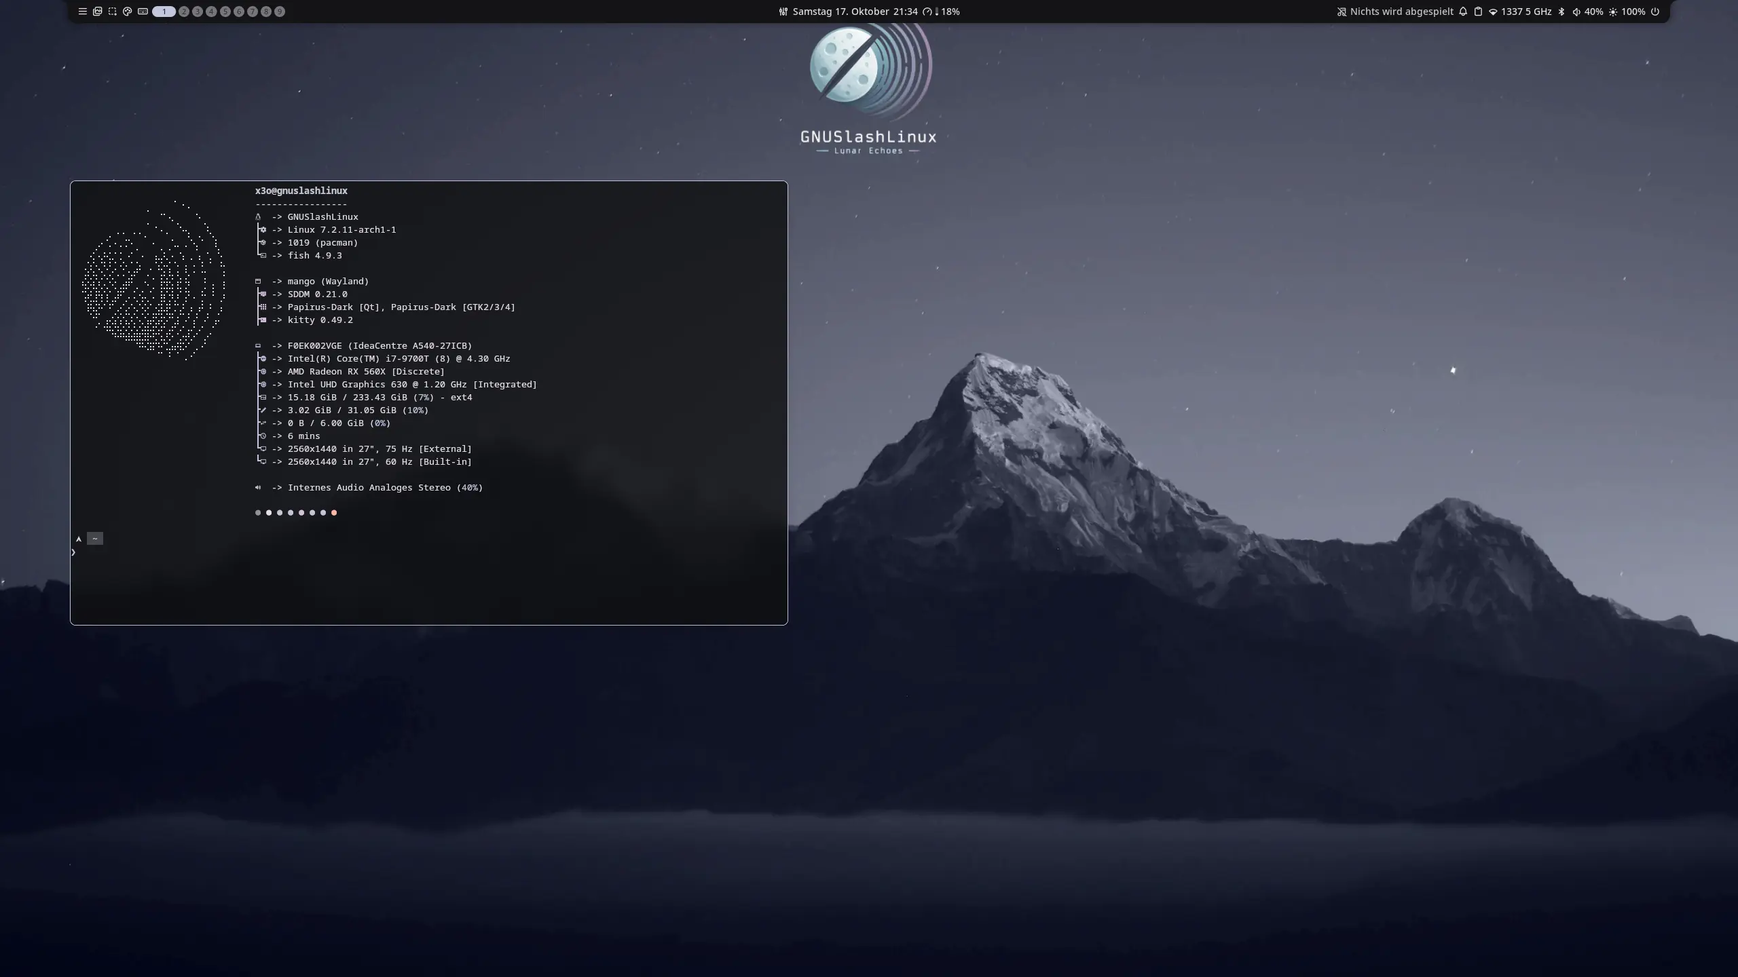
Task: Click the '75 Hz [External]' display line
Action: coord(380,449)
